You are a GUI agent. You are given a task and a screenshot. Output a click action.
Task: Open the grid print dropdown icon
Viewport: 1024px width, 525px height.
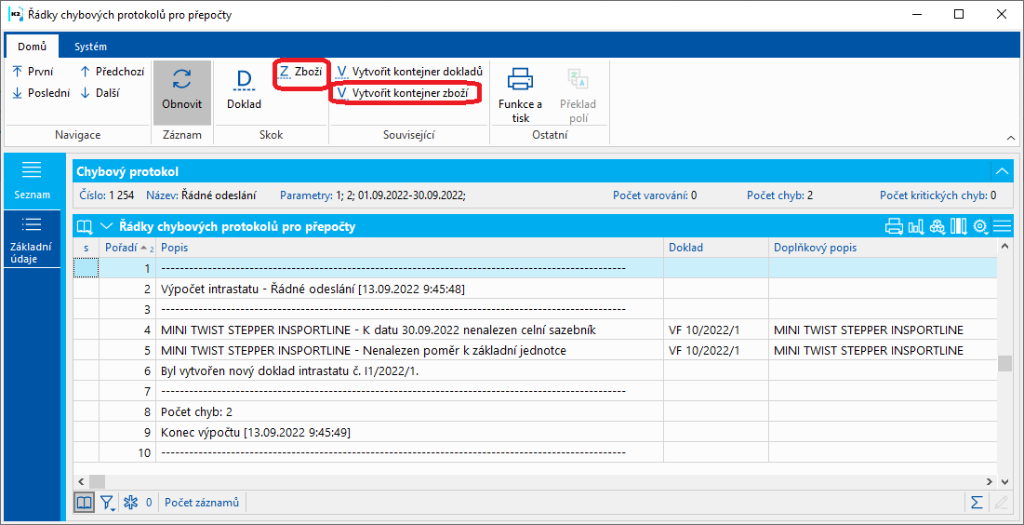tap(894, 227)
